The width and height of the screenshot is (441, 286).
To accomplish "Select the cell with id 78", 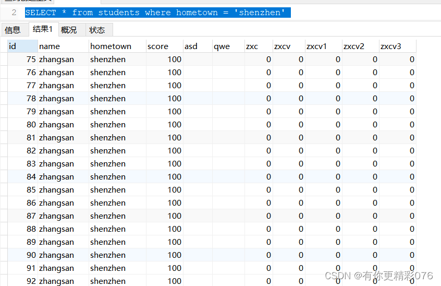I will (x=22, y=99).
